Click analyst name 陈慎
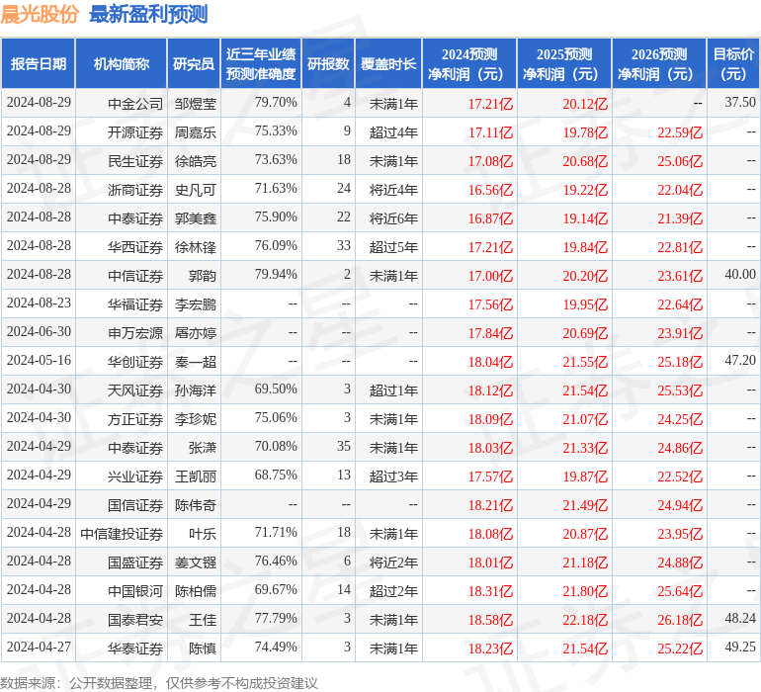Screen dimensions: 761x692 pos(202,648)
